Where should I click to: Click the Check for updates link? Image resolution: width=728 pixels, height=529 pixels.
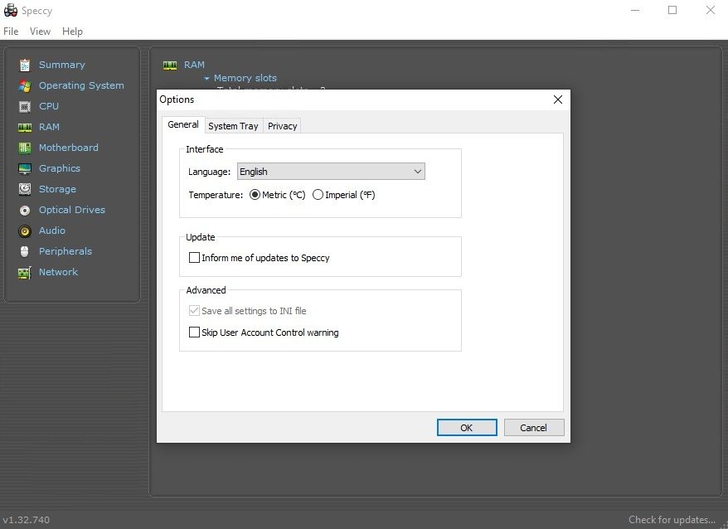[x=672, y=520]
